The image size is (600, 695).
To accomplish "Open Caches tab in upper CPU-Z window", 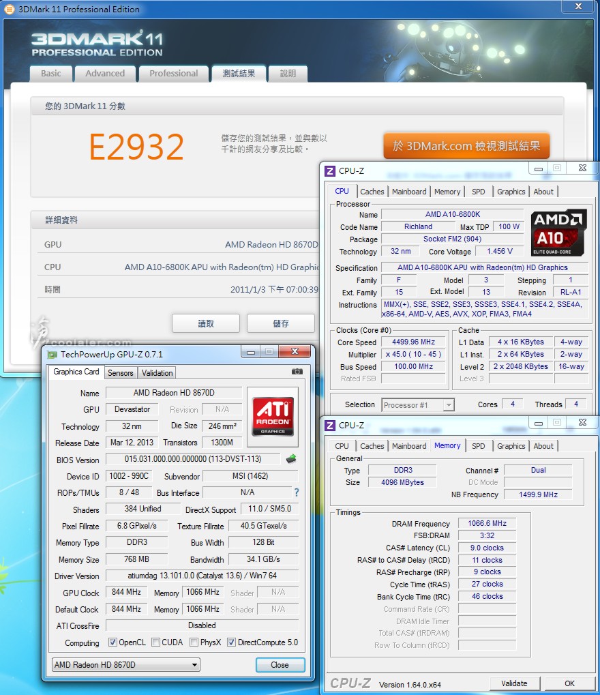I will 372,192.
